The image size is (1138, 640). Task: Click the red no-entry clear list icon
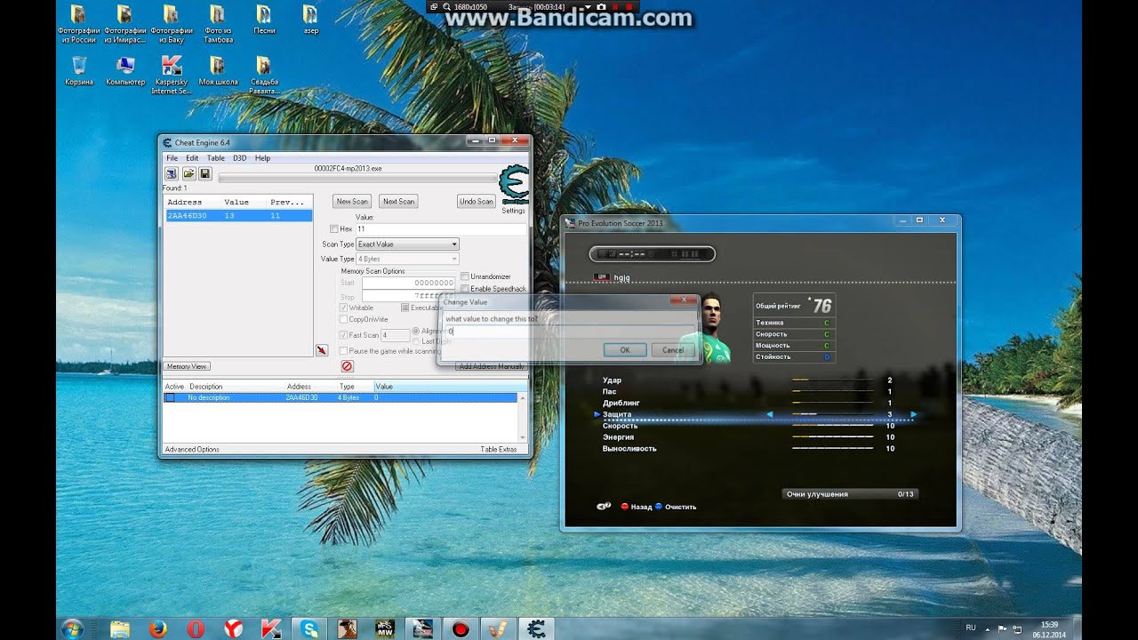[347, 366]
